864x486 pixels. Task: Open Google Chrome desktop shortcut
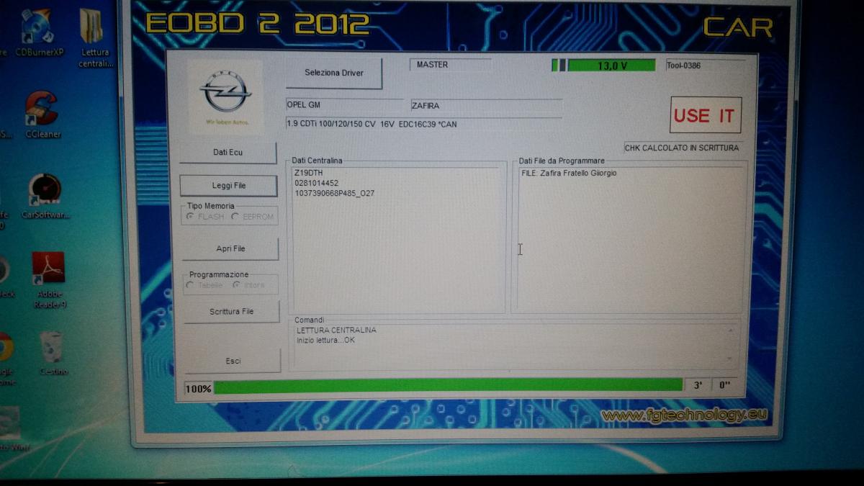tap(6, 358)
